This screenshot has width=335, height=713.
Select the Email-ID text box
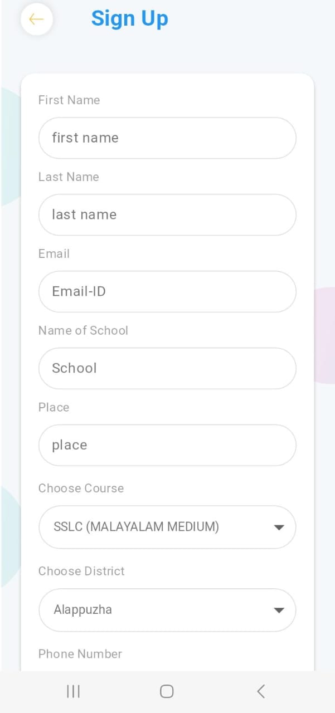click(x=167, y=292)
